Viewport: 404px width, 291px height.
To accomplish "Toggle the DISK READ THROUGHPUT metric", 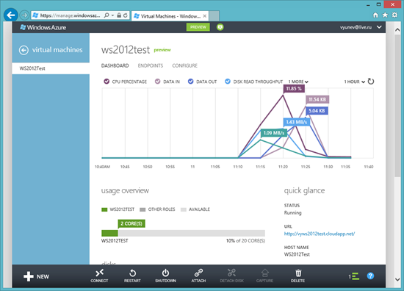I will click(x=228, y=82).
